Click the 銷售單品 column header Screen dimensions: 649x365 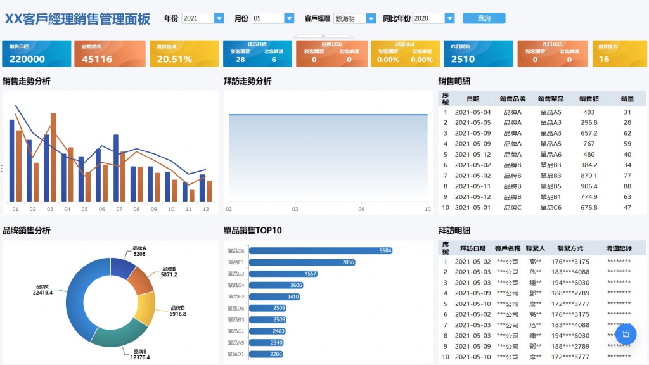[x=551, y=99]
